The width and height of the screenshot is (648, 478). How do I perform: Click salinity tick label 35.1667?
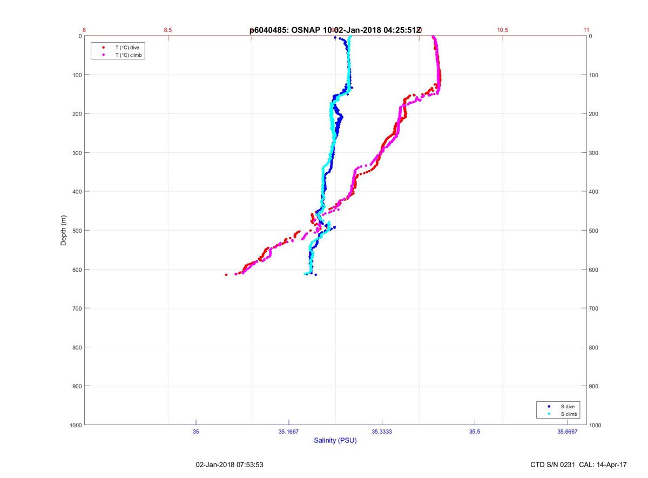[x=289, y=431]
